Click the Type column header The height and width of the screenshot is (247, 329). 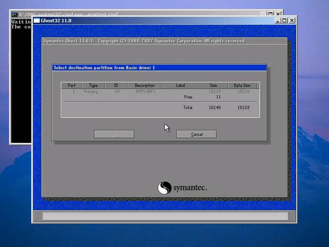tap(93, 86)
